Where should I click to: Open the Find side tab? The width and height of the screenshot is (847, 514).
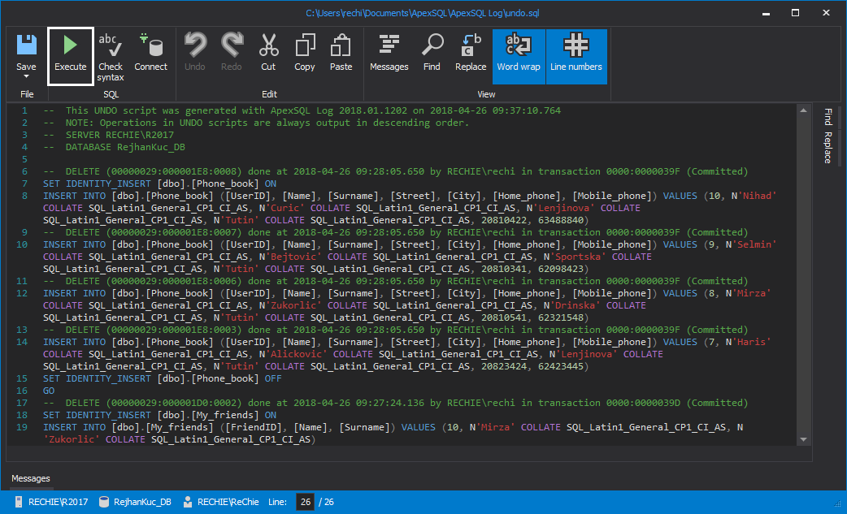pos(828,118)
